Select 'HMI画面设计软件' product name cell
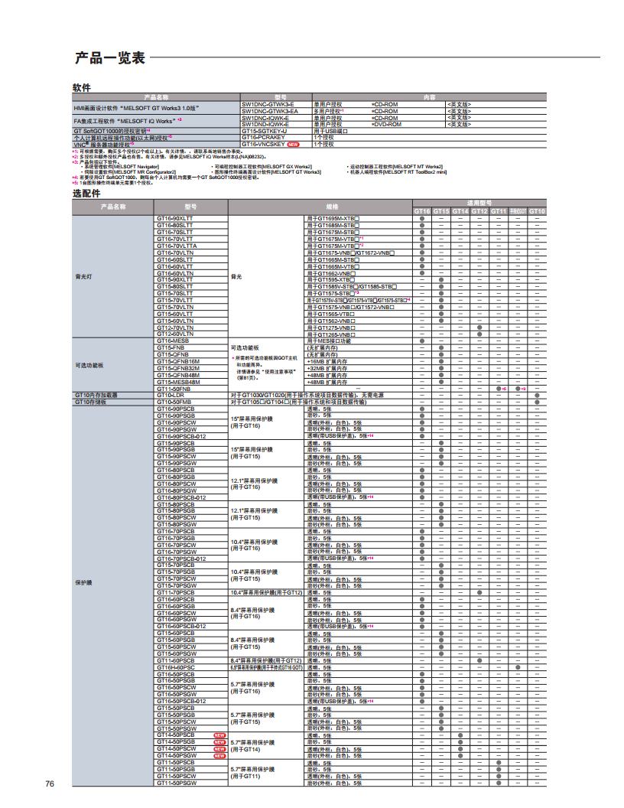The image size is (624, 808). click(156, 108)
